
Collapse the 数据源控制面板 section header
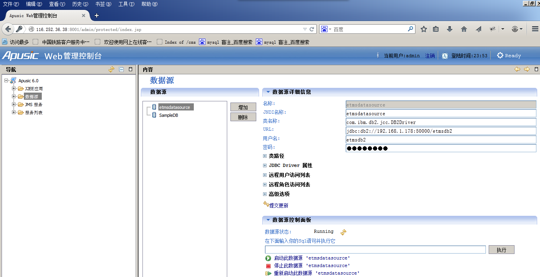(268, 220)
